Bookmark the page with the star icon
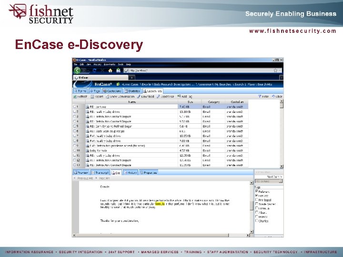 [275, 70]
